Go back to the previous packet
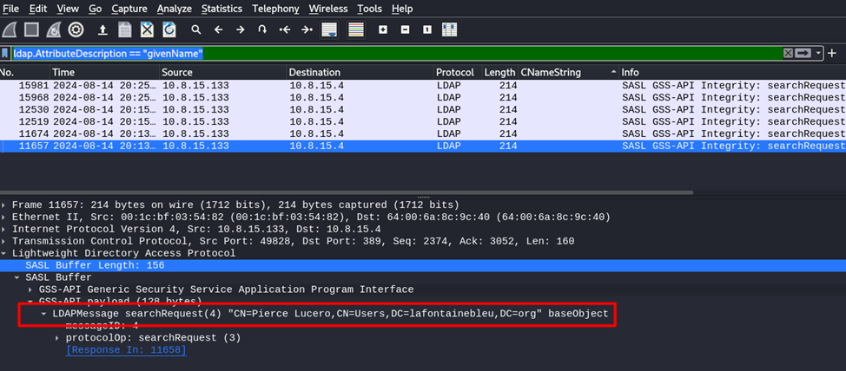The image size is (846, 371). pyautogui.click(x=219, y=30)
